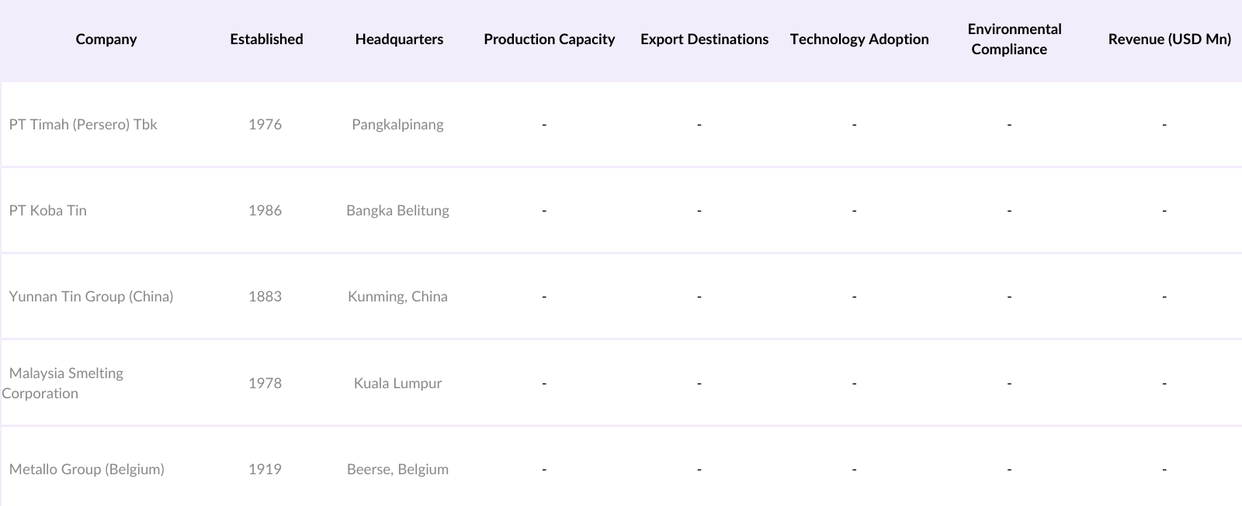Select the Export Destinations header
Screen dimensions: 1242x506
(x=704, y=40)
